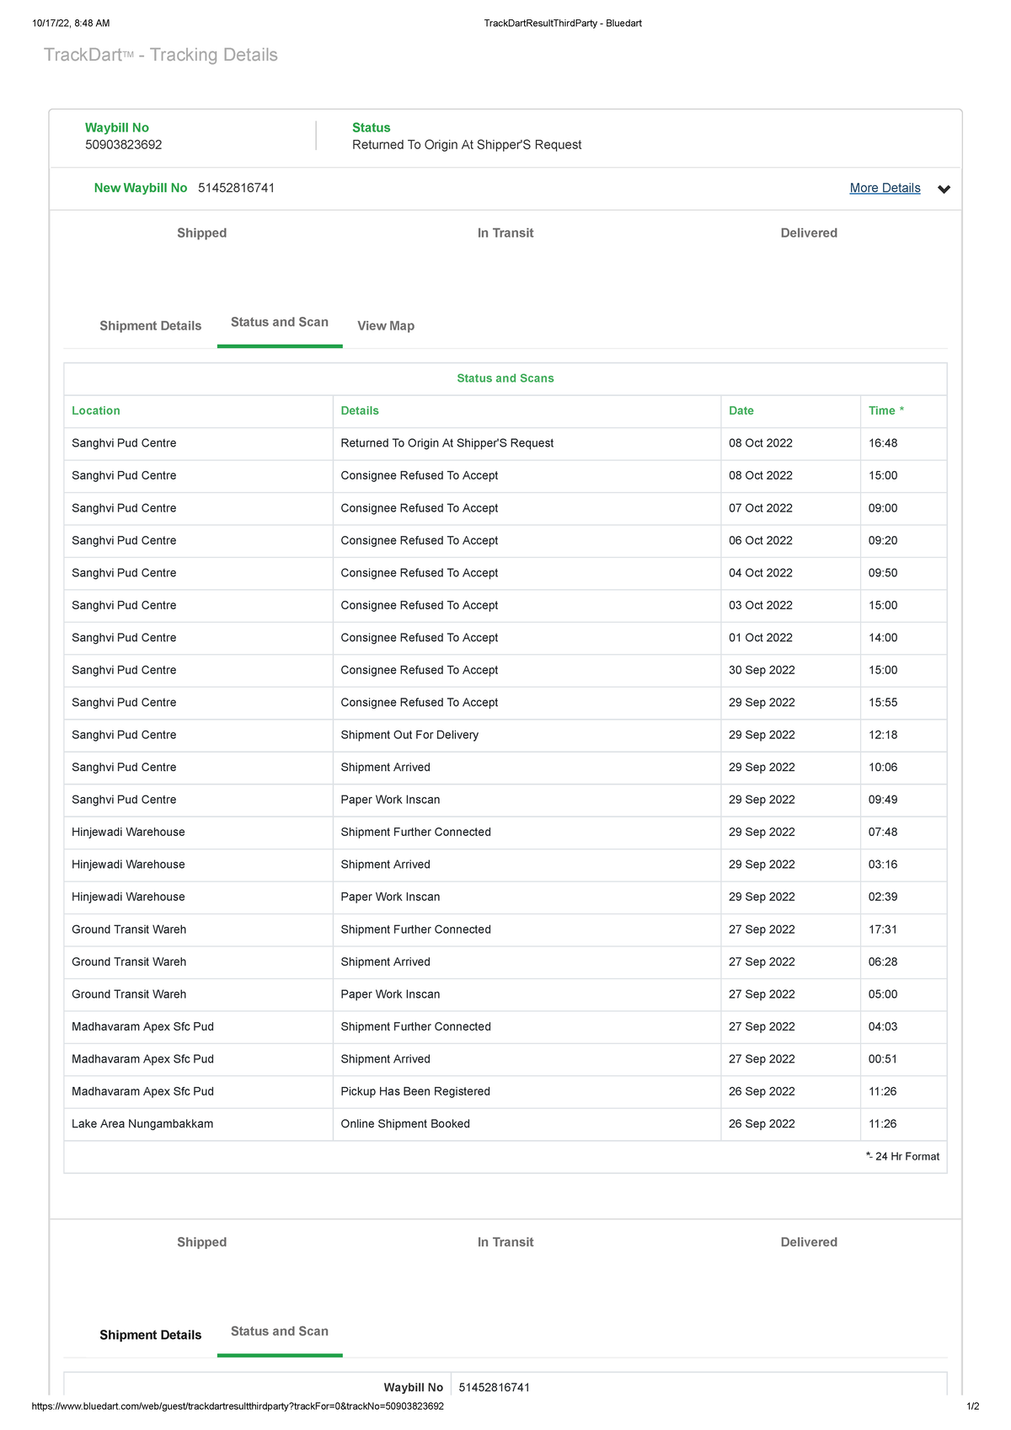Click the upper Delivered progress step

[x=809, y=233]
